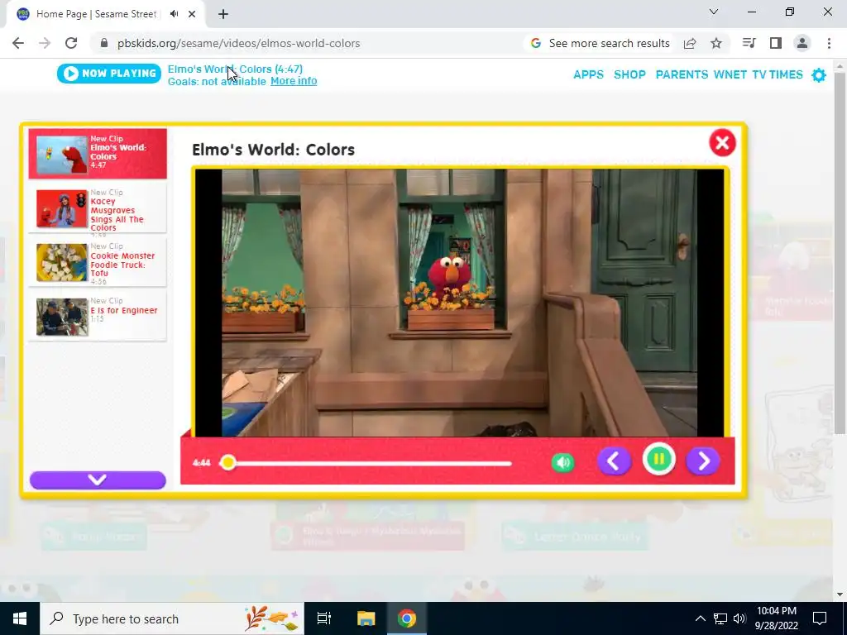This screenshot has height=635, width=847.
Task: Open the Windows Start menu
Action: tap(20, 618)
